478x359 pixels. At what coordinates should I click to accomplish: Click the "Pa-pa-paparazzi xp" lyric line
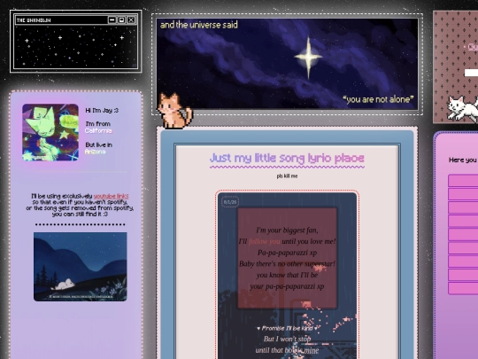click(x=287, y=253)
